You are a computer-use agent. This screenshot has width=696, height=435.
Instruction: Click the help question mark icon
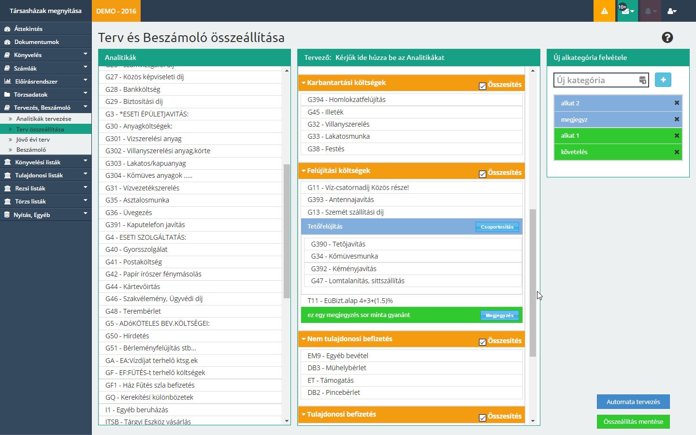coord(667,38)
